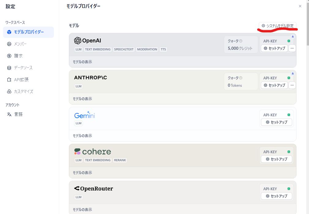Click the Cohere logo
309x214 pixels.
pyautogui.click(x=92, y=151)
